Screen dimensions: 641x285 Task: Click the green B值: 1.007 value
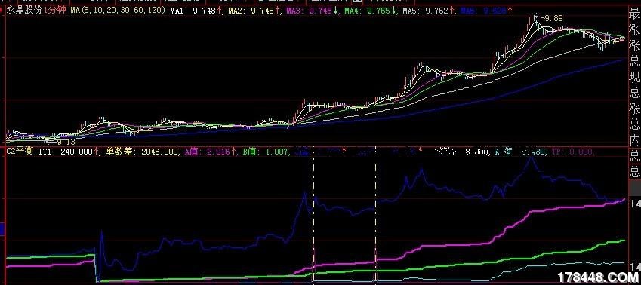coord(266,152)
